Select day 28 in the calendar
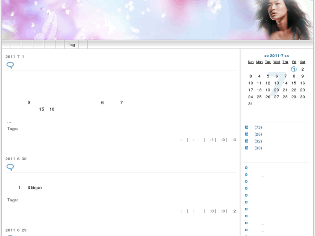The image size is (315, 236). click(285, 97)
